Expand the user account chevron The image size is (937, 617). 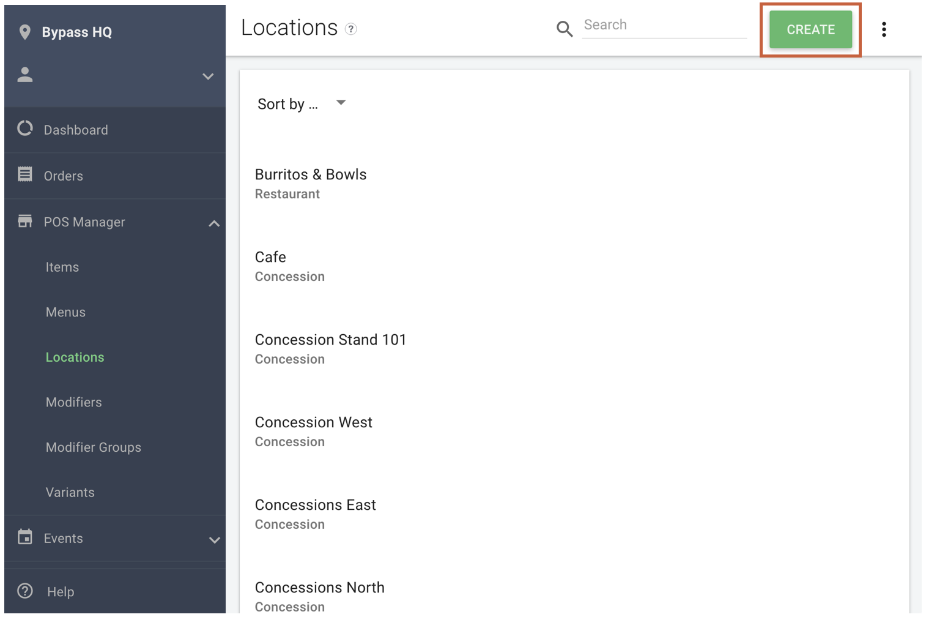(208, 77)
